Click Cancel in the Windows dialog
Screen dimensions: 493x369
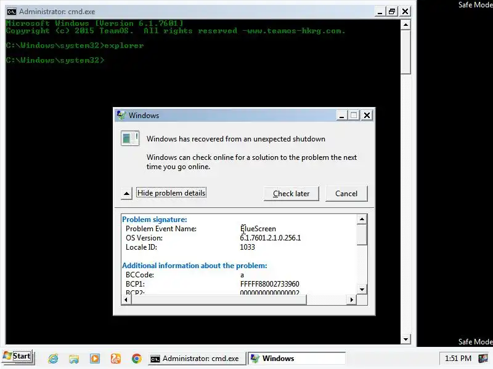point(346,194)
